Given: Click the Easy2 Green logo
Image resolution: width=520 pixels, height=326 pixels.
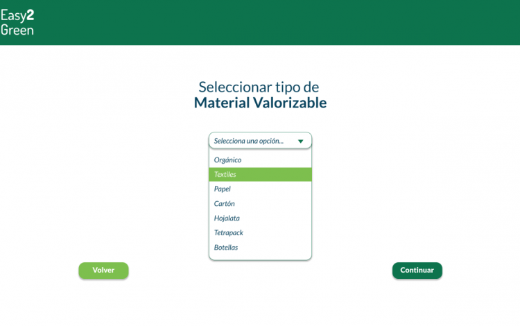Looking at the screenshot, I should [x=17, y=23].
